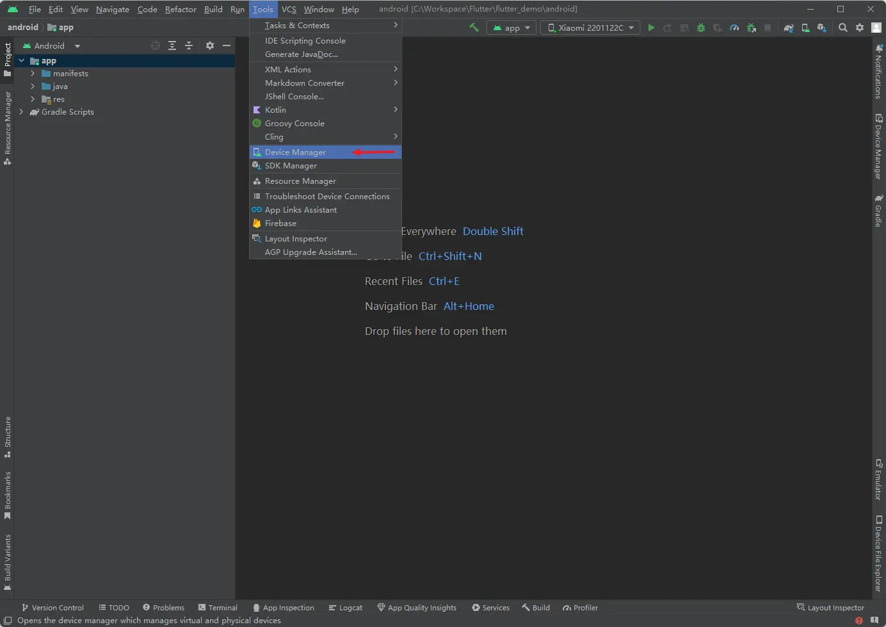The image size is (886, 627).
Task: Choose SDK Manager menu entry
Action: tap(291, 166)
